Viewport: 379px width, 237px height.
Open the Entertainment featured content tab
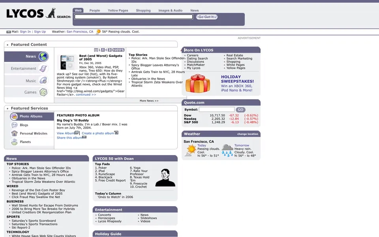26,68
